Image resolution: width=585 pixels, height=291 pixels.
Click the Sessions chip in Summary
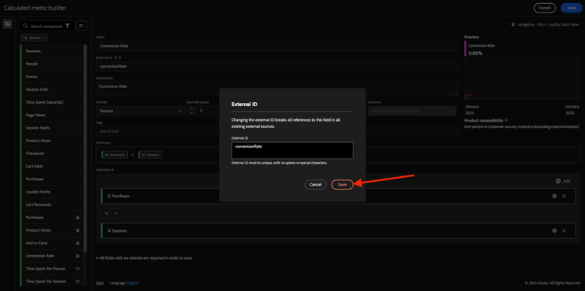tap(151, 154)
